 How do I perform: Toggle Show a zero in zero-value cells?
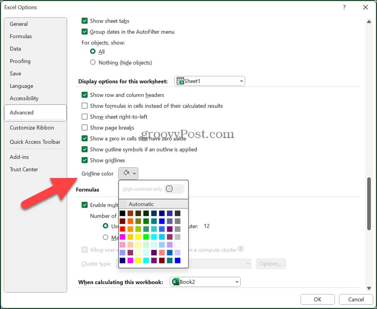click(84, 138)
